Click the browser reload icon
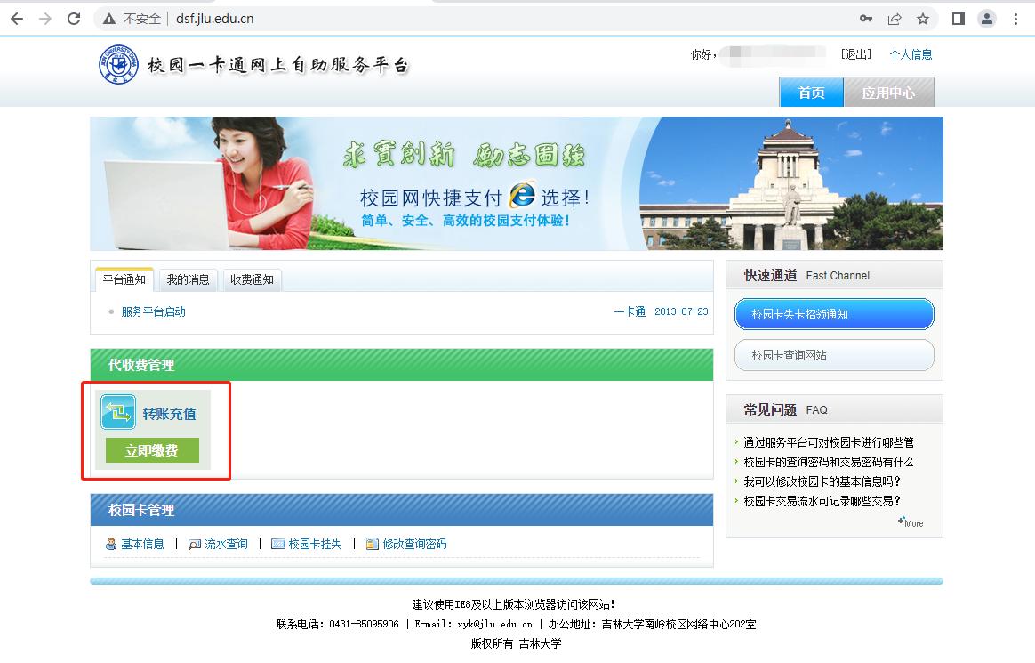This screenshot has height=663, width=1035. coord(74,19)
